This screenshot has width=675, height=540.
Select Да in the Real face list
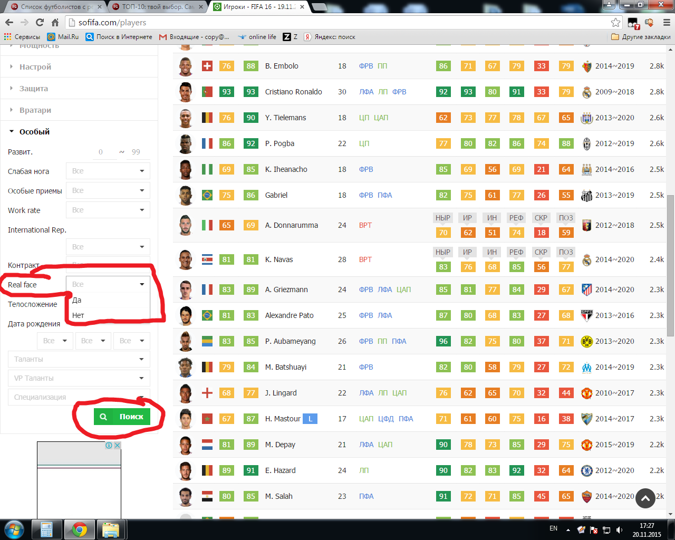pyautogui.click(x=108, y=300)
